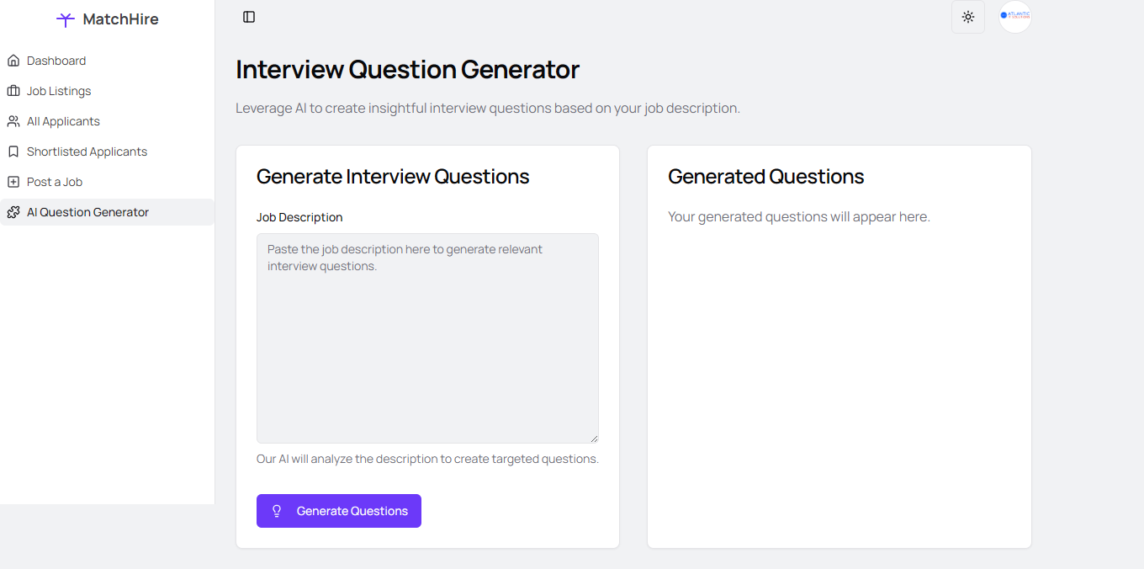Click the lightbulb icon on Generate button

pos(277,511)
